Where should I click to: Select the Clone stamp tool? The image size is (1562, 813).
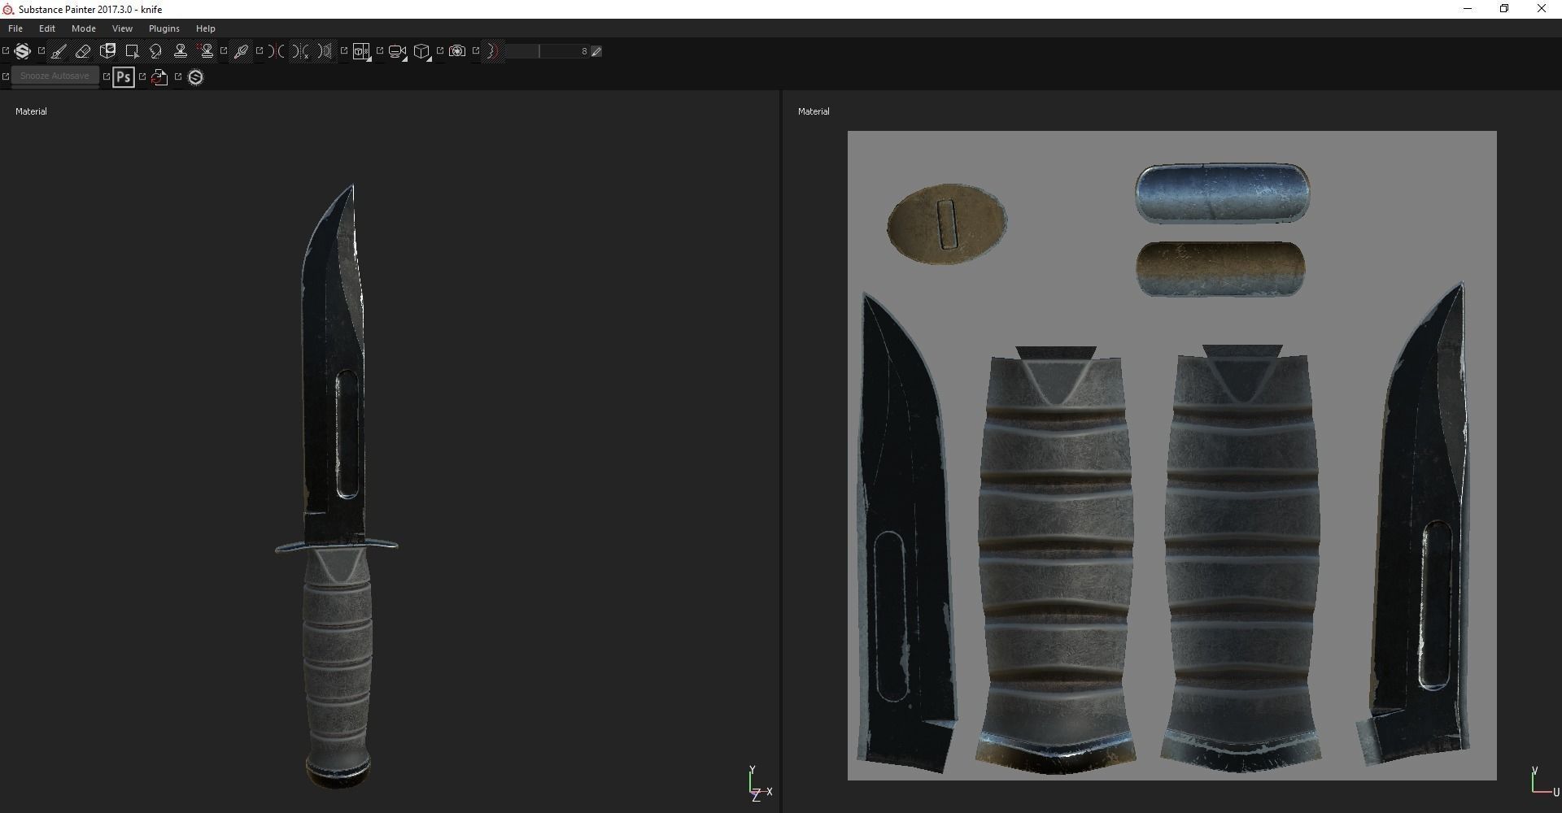[x=181, y=52]
